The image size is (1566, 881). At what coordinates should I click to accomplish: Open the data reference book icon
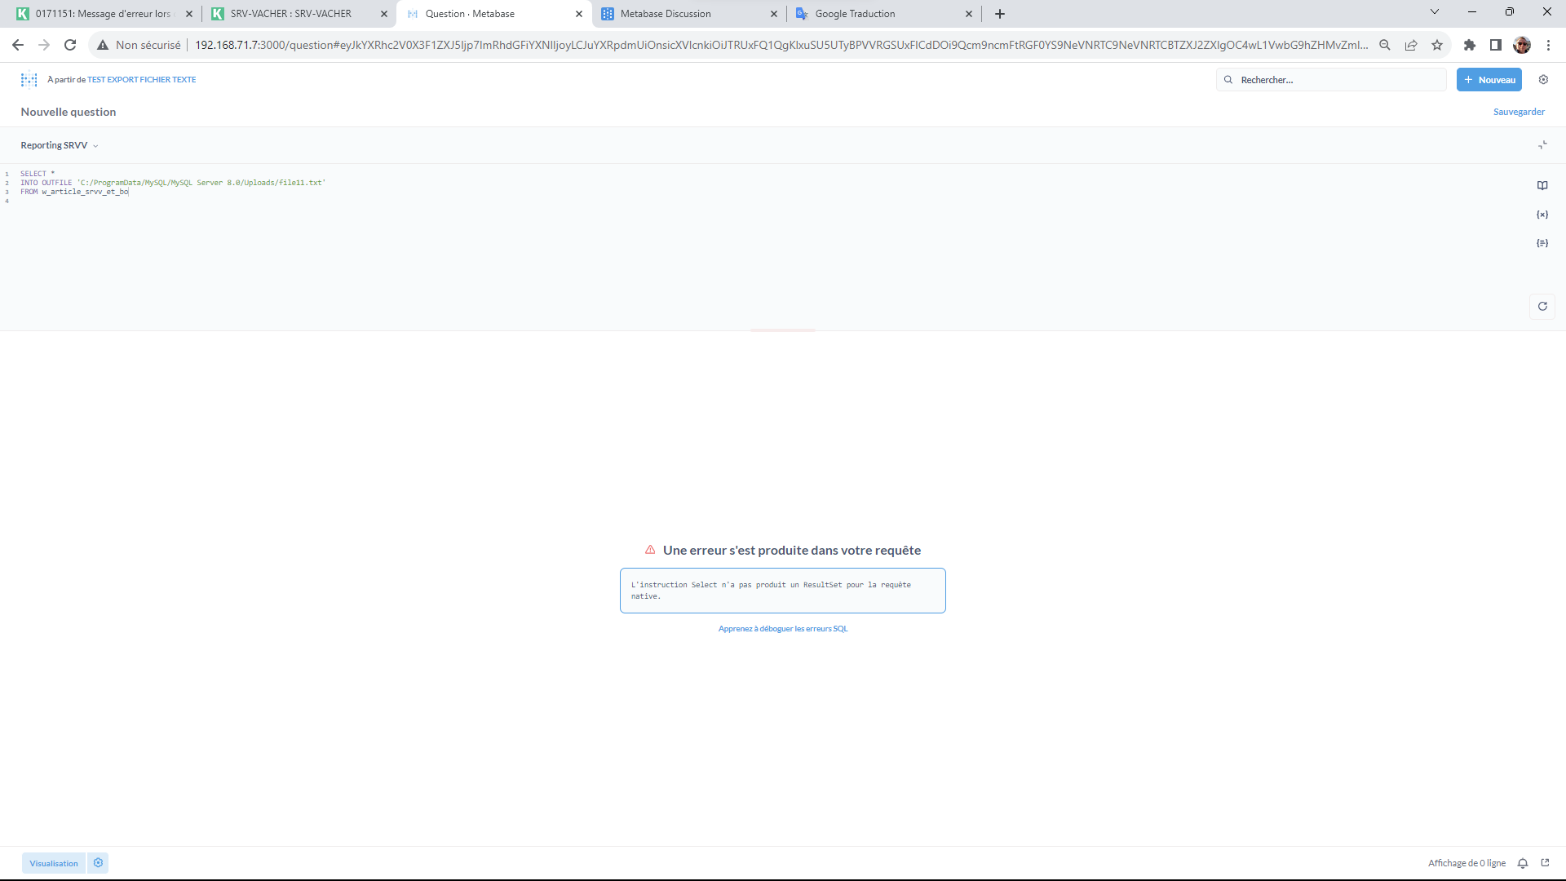coord(1542,186)
